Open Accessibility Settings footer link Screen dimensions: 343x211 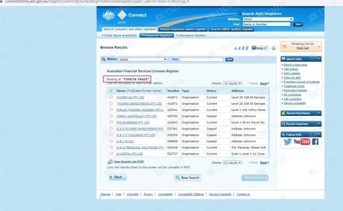191,194
